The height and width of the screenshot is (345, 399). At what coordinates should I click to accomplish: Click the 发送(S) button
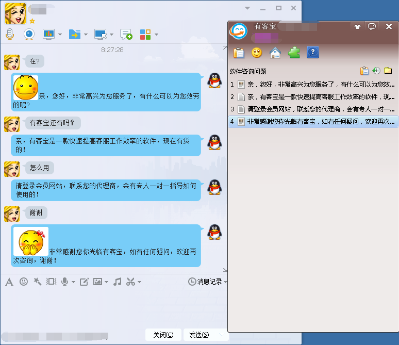[199, 335]
